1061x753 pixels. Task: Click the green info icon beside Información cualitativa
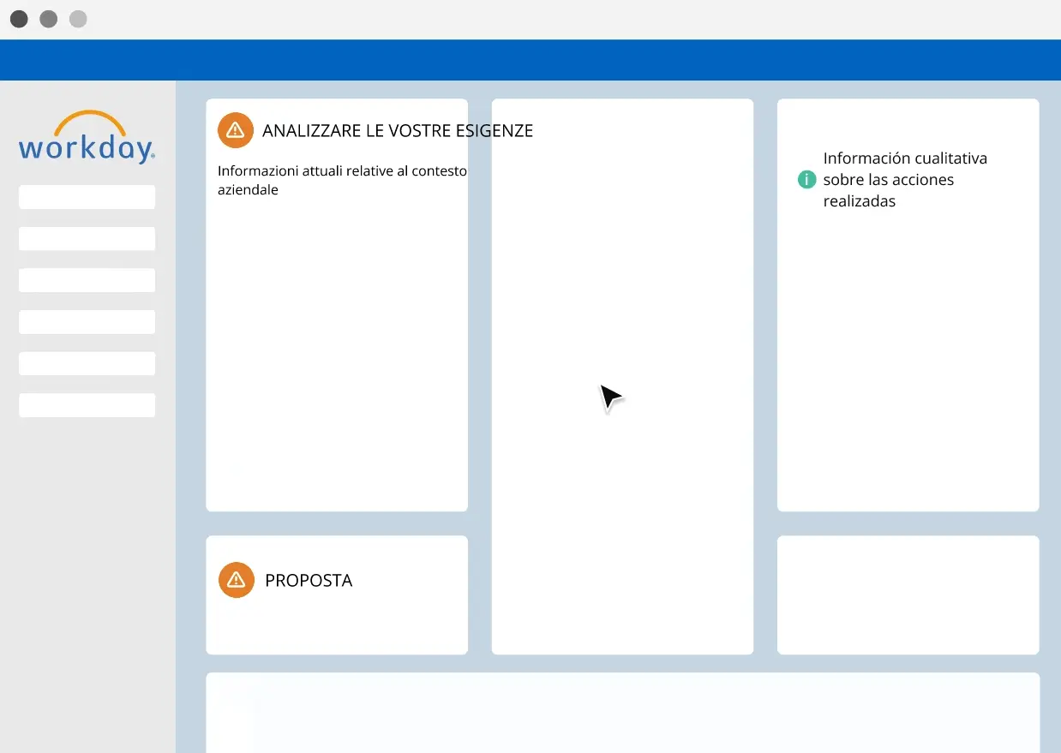pyautogui.click(x=806, y=180)
